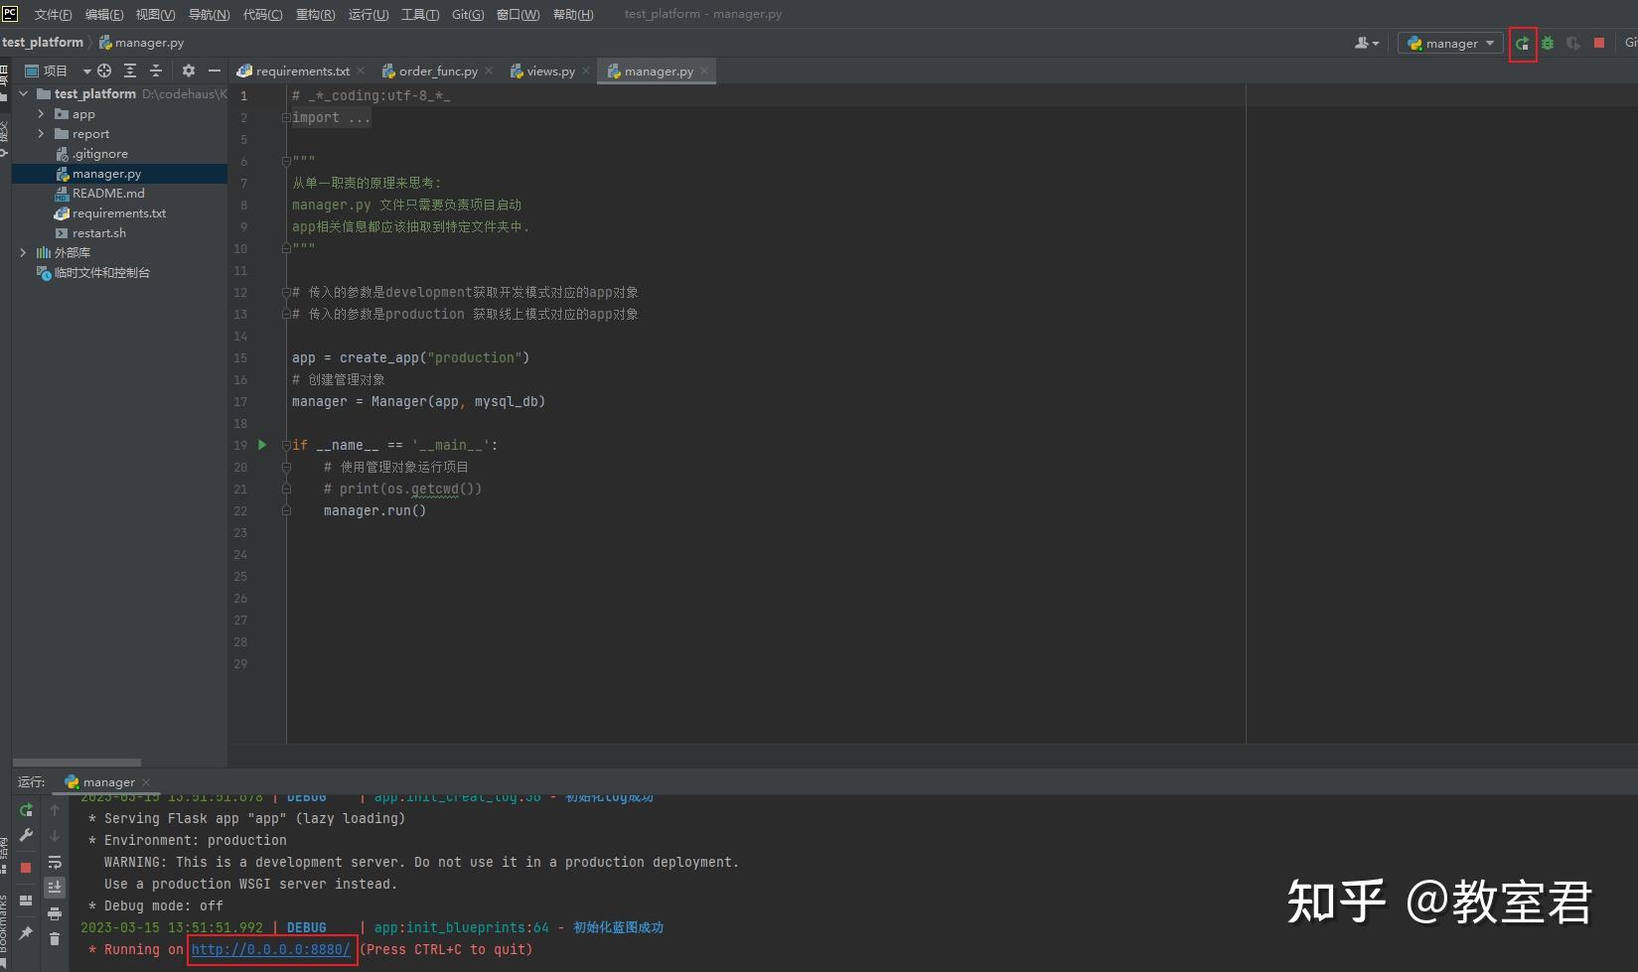The height and width of the screenshot is (972, 1638).
Task: Open the project panel settings gear
Action: pyautogui.click(x=188, y=70)
